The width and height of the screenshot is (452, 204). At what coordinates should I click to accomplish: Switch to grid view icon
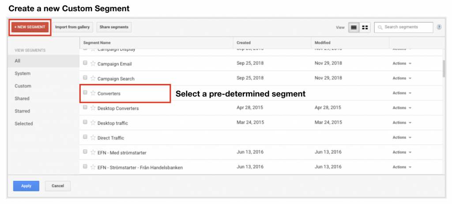pos(365,27)
